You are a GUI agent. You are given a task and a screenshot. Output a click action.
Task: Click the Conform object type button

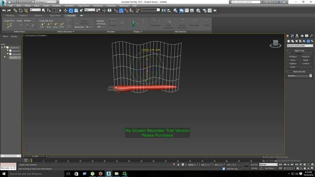point(306,63)
